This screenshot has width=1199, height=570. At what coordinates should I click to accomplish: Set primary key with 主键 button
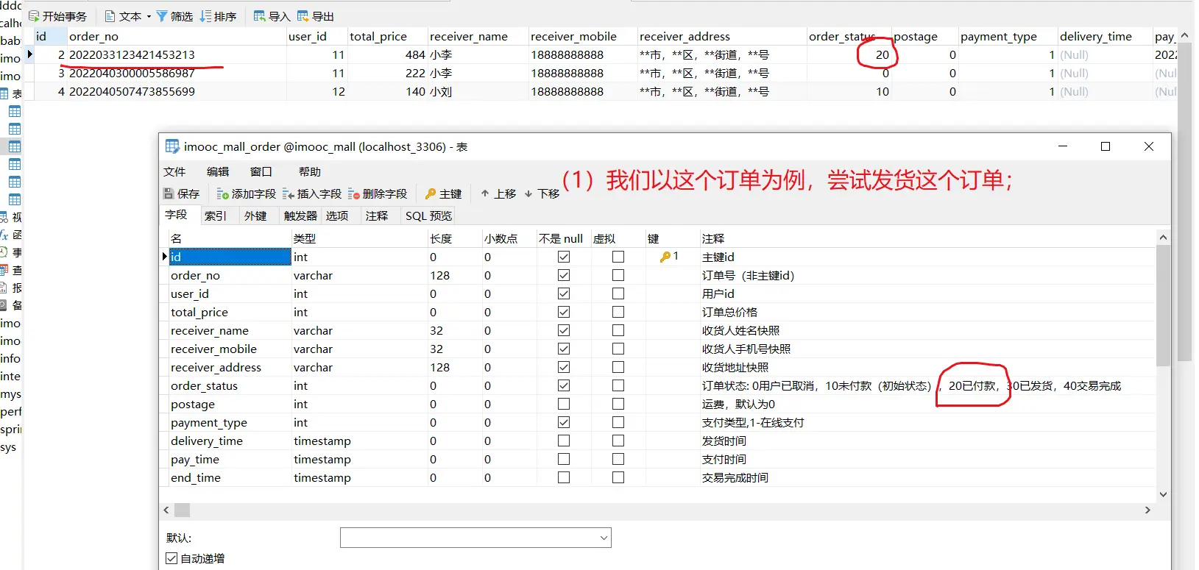[x=443, y=193]
